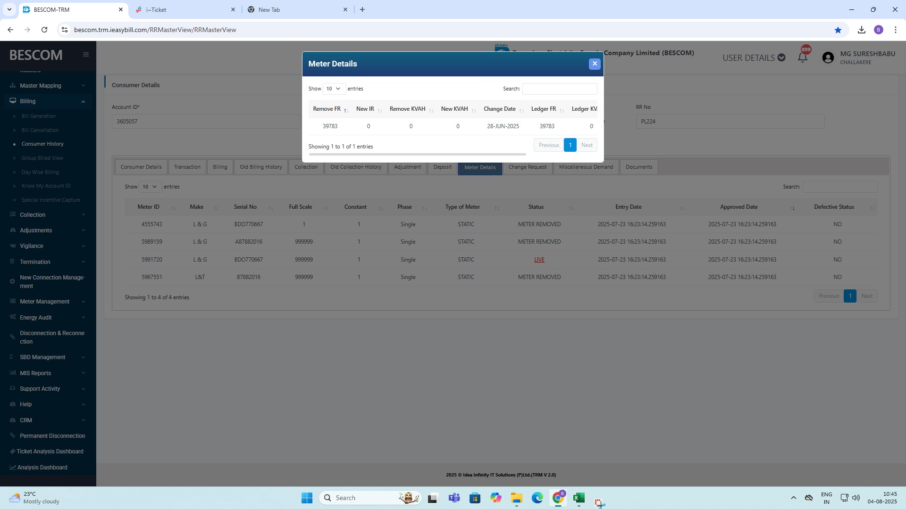Open Excel from the taskbar

pos(579,498)
